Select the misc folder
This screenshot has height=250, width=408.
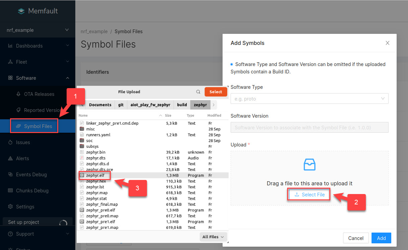pyautogui.click(x=153, y=129)
